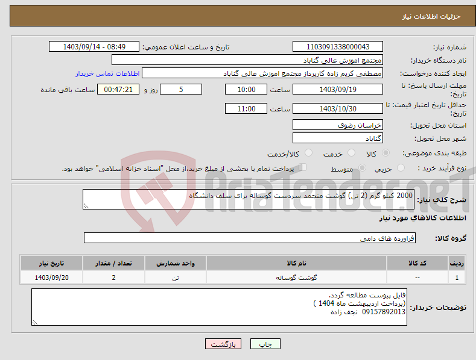Click the request creator name field
Screen dimensions: 476x360
(x=262, y=73)
